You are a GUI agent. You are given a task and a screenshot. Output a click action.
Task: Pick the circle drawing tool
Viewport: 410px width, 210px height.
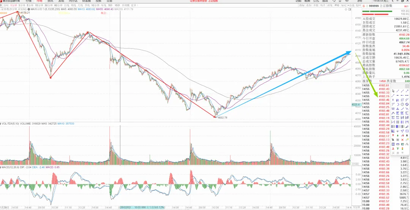click(x=402, y=104)
